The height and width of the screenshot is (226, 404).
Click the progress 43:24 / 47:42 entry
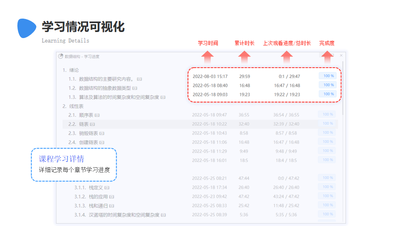[x=286, y=196]
